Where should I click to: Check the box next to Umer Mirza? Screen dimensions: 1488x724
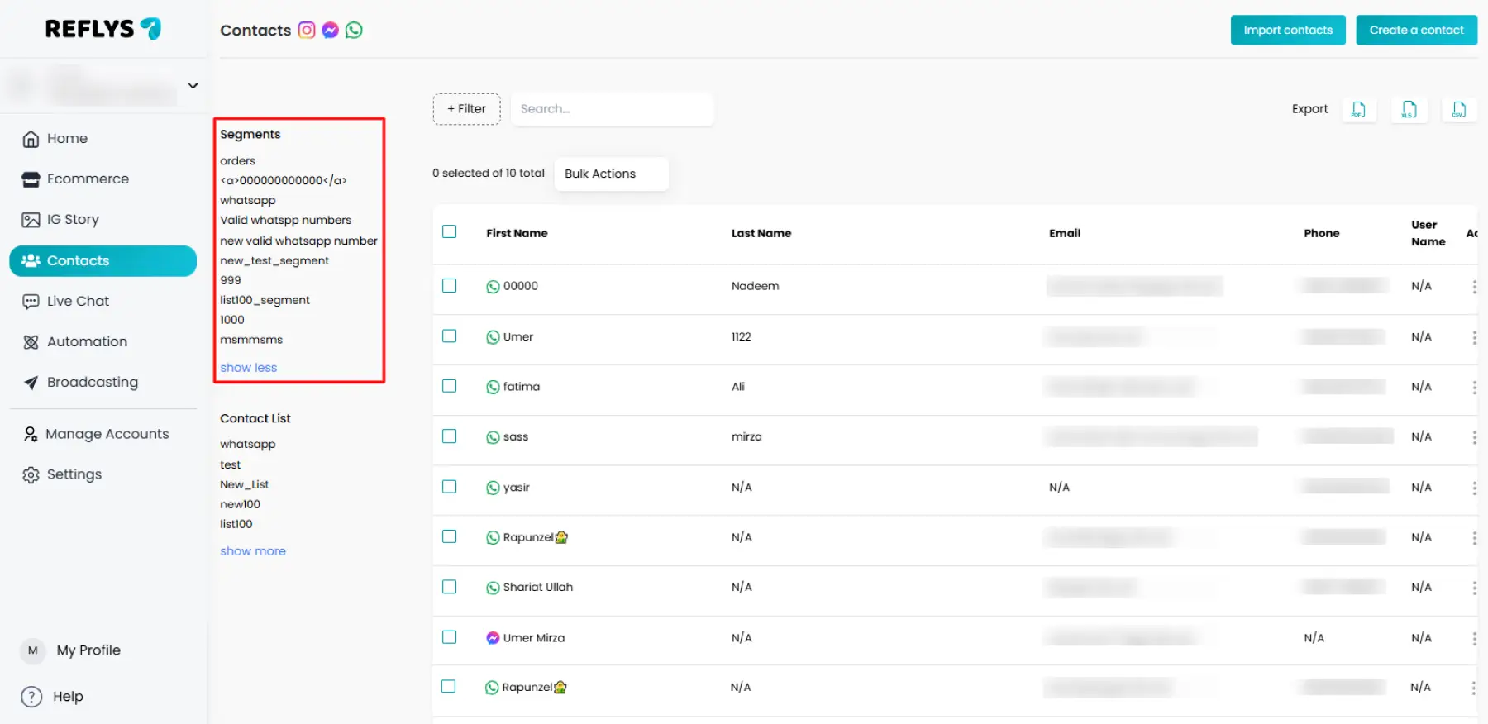point(450,637)
